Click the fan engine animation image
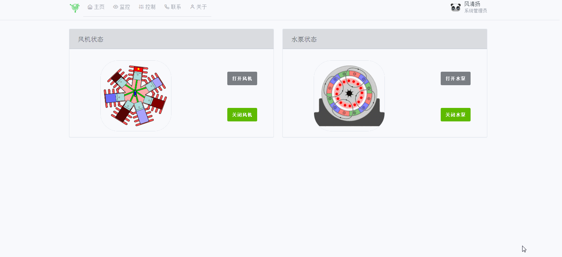Viewport: 562px width, 257px height. tap(136, 96)
